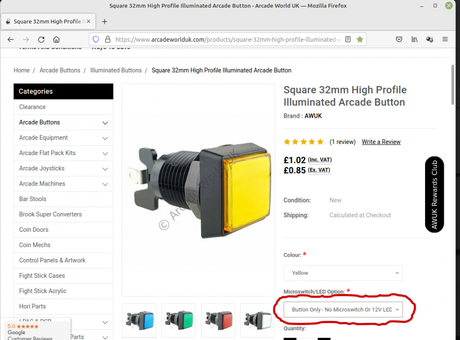Screen dimensions: 460x340
Task: Open Illuminated Buttons breadcrumb link
Action: pos(116,70)
